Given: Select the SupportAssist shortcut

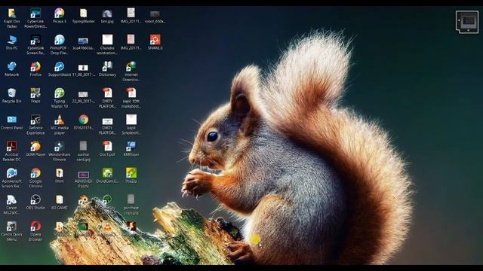Looking at the screenshot, I should click(60, 69).
